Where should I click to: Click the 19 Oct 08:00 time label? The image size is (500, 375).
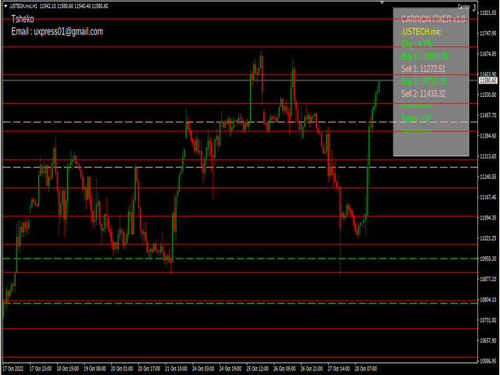click(x=95, y=369)
